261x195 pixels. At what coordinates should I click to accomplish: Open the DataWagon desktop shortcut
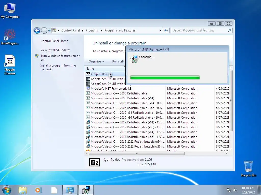(x=10, y=37)
